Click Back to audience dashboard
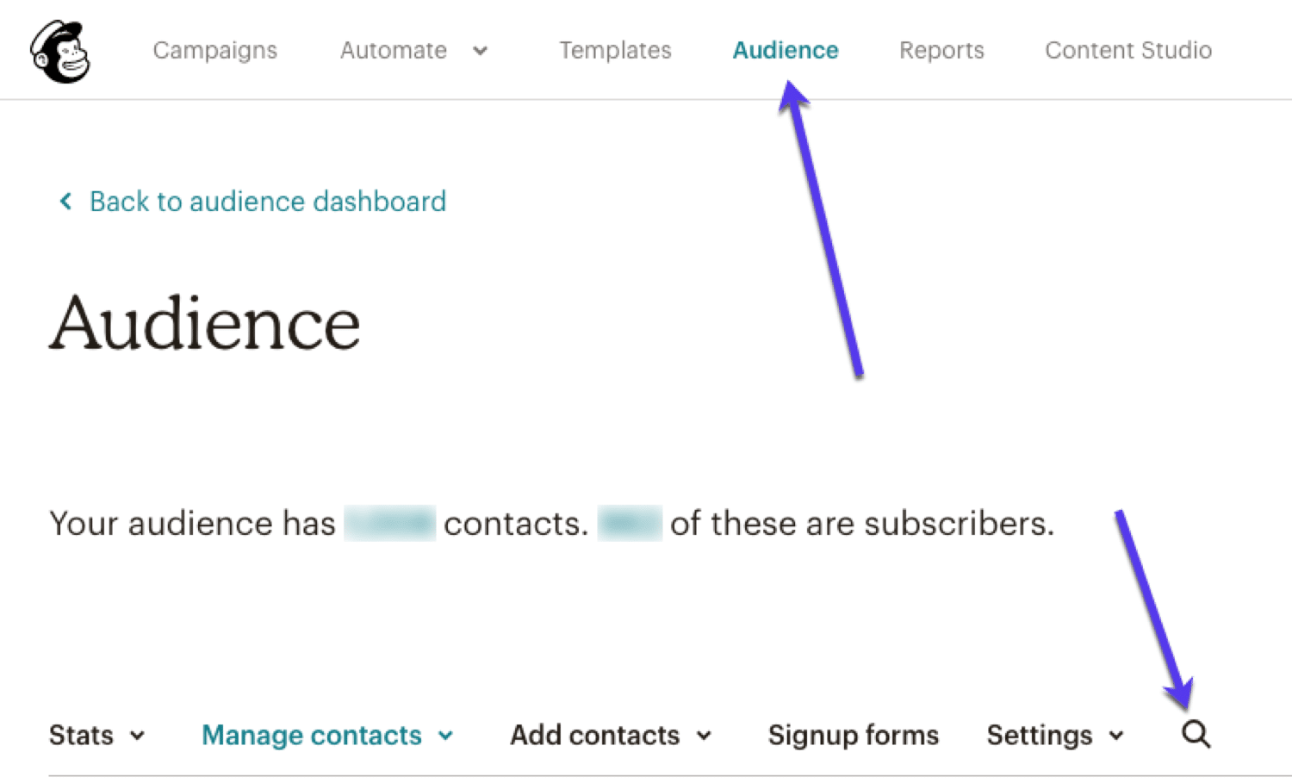 pos(267,202)
